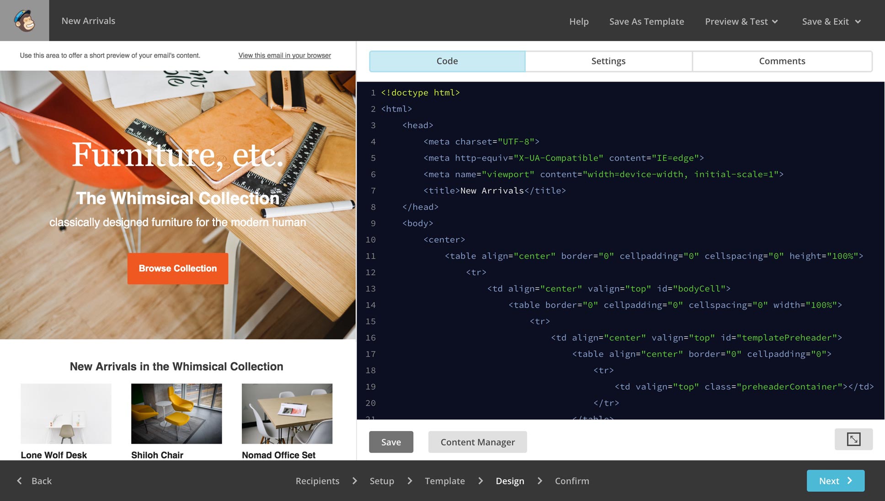Click the New Arrivals campaign title

[88, 21]
